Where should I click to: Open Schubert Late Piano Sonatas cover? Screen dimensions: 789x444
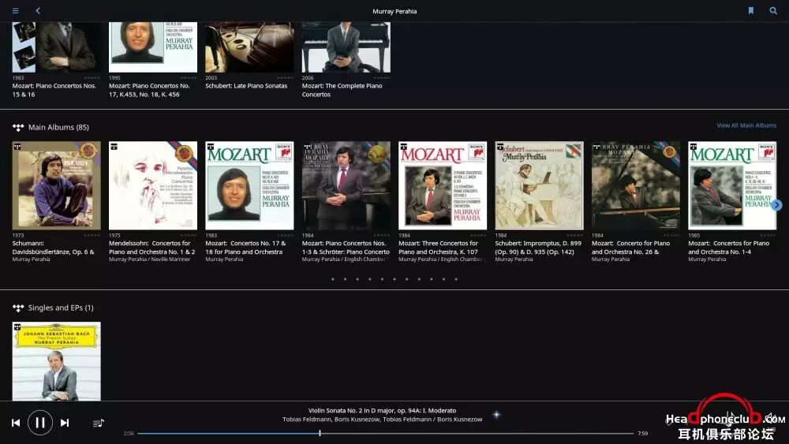tap(249, 47)
